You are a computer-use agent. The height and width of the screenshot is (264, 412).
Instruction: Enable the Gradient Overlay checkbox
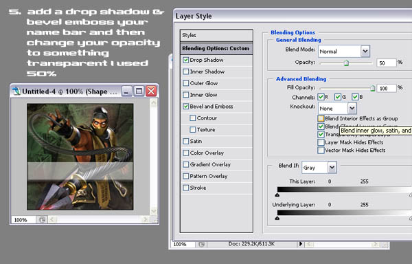[x=186, y=164]
